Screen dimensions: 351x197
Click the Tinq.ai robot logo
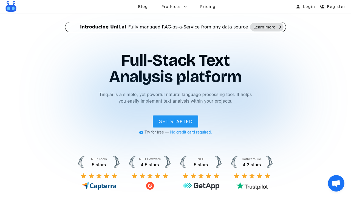point(11,6)
